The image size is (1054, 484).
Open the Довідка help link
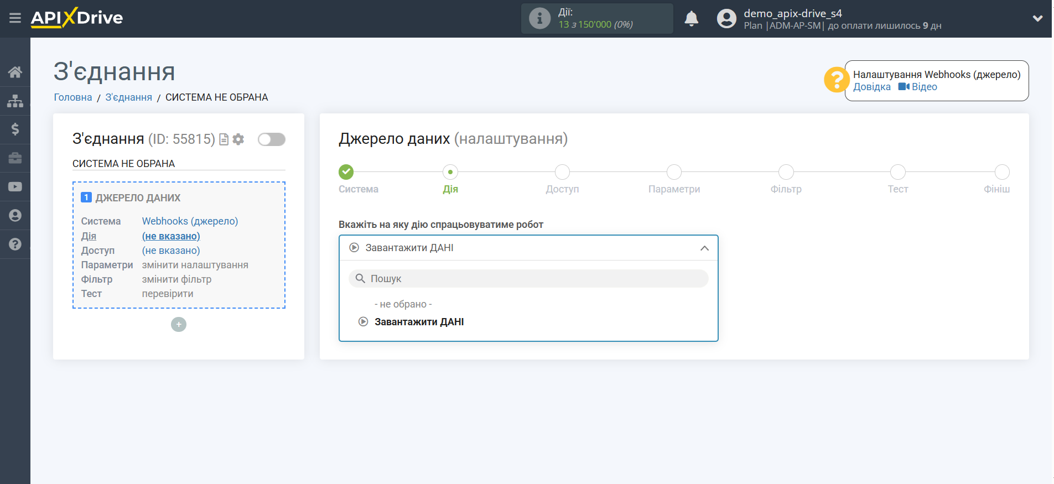click(871, 87)
